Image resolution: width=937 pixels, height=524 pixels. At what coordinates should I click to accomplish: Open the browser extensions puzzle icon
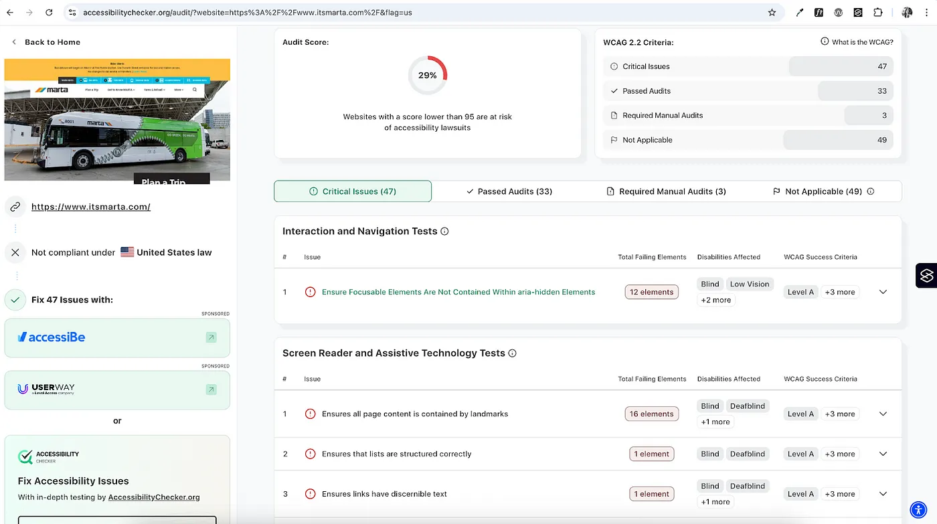(877, 12)
